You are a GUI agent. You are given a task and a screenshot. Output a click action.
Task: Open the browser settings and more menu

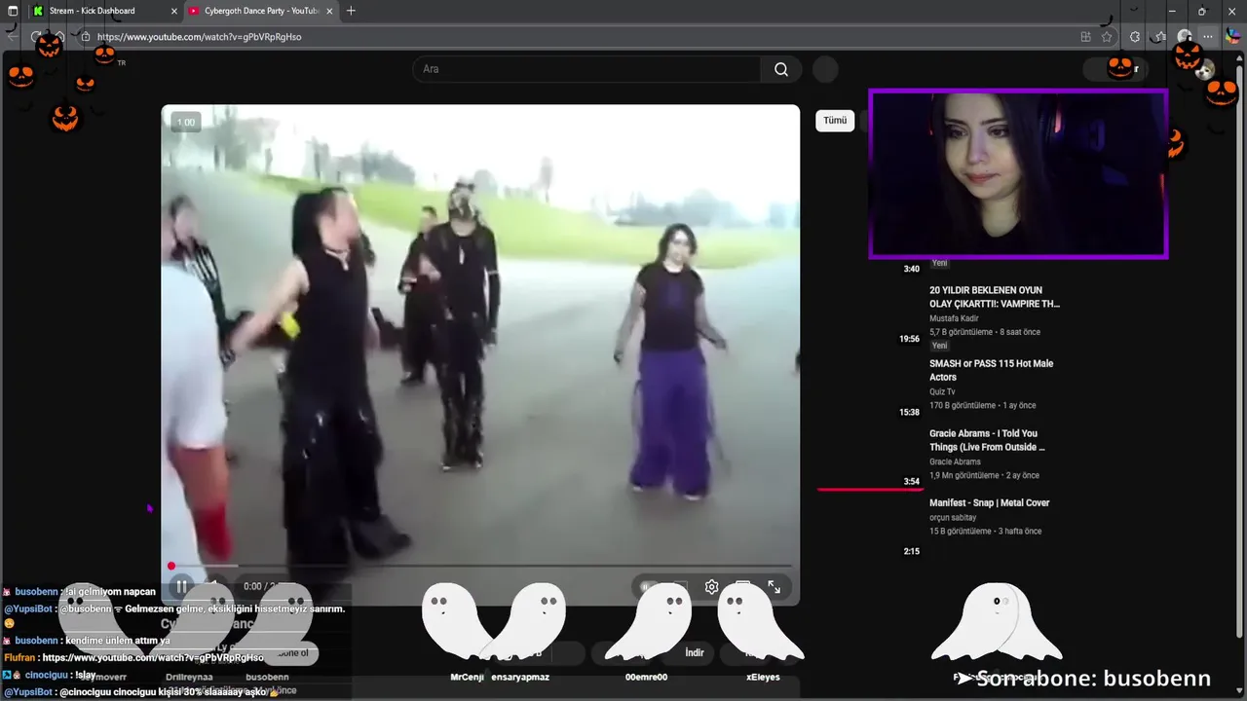(x=1209, y=37)
